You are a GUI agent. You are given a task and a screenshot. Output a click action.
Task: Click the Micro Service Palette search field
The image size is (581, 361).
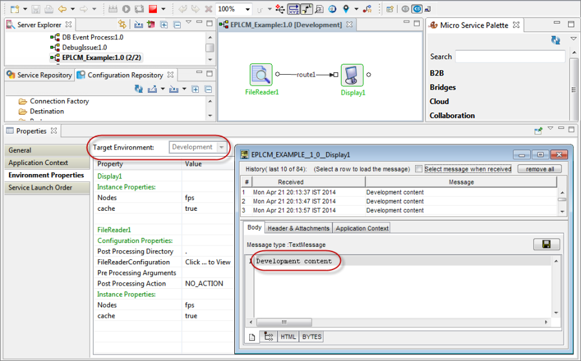pyautogui.click(x=509, y=57)
